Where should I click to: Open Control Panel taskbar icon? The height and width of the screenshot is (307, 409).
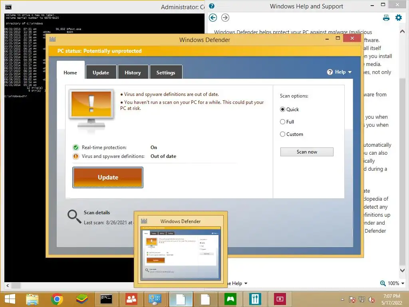155,299
